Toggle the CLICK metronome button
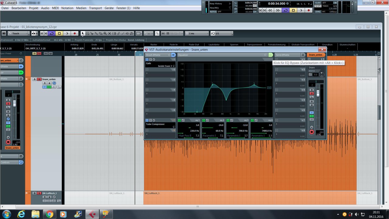This screenshot has height=219, width=389. pyautogui.click(x=318, y=3)
